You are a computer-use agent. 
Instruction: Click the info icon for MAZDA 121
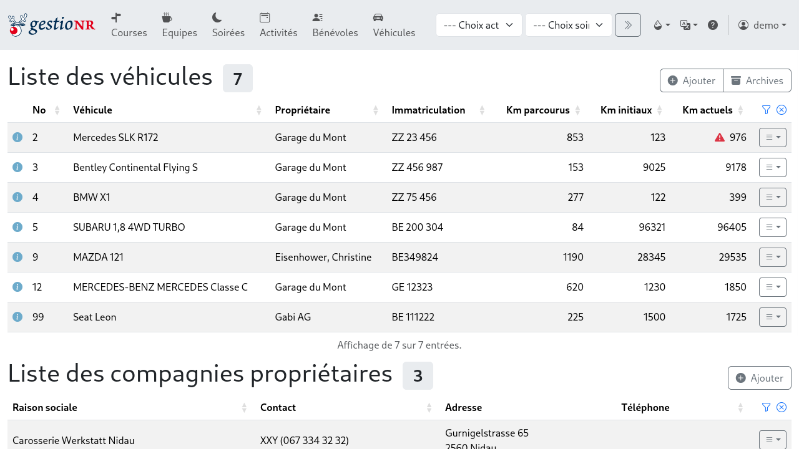click(17, 257)
